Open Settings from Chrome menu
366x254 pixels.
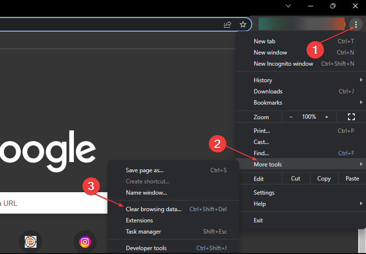264,193
